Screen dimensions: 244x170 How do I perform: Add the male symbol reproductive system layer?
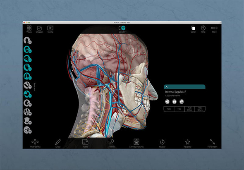click(x=28, y=130)
